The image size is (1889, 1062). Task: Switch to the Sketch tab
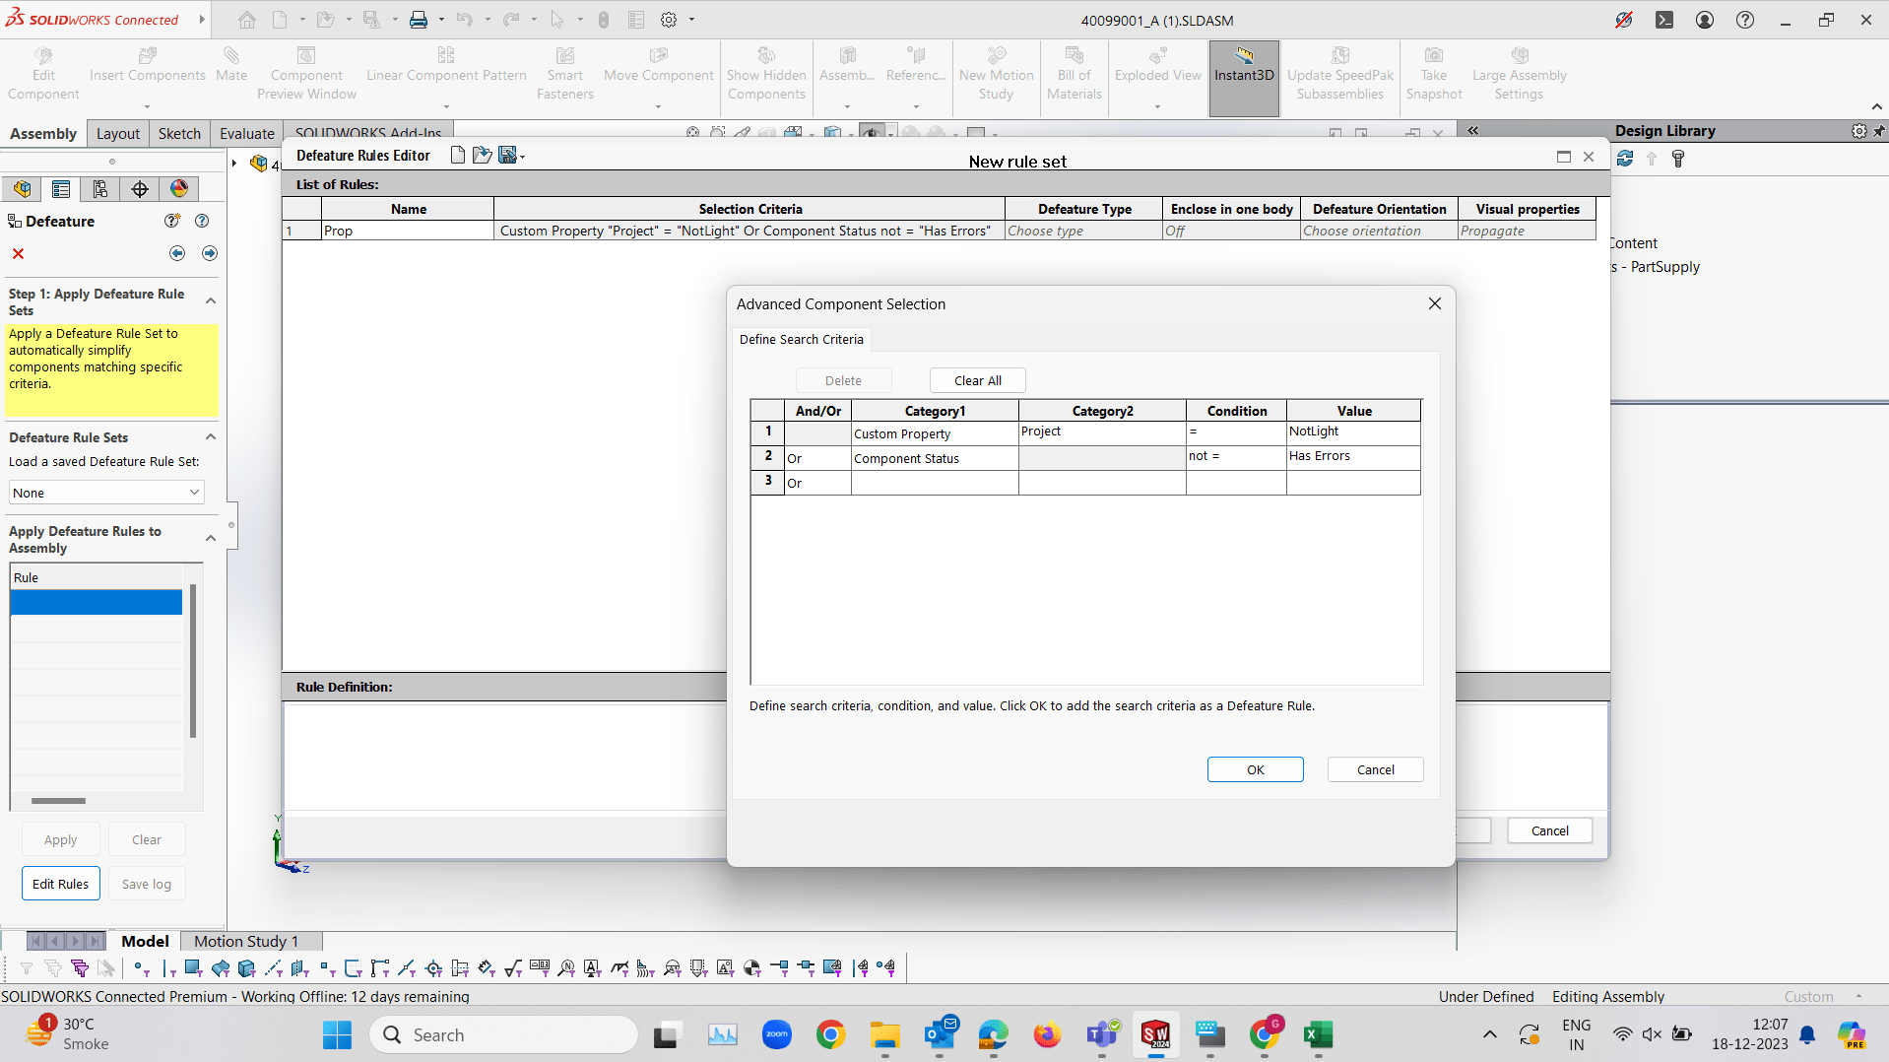click(x=179, y=134)
